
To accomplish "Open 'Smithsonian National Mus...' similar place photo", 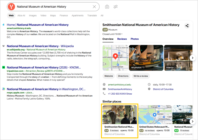I will click(120, 115).
